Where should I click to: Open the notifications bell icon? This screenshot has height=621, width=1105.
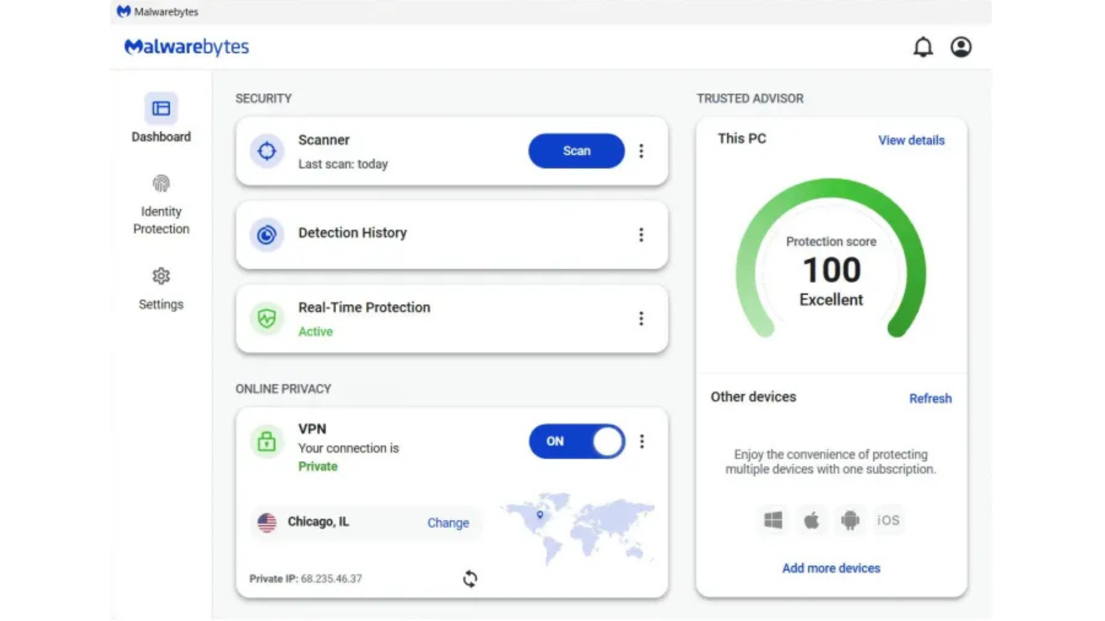tap(923, 47)
